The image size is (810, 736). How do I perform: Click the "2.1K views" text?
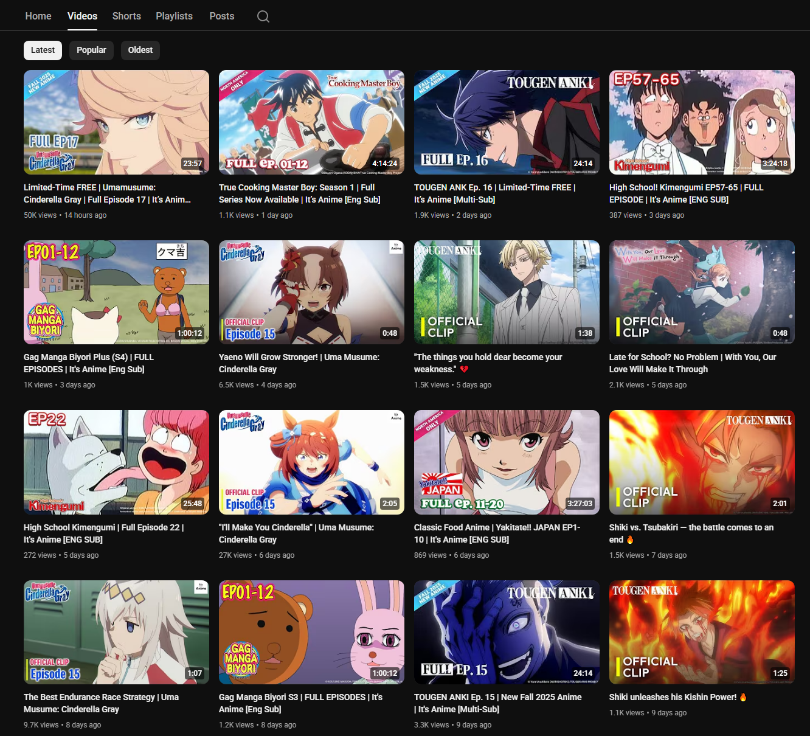point(627,385)
